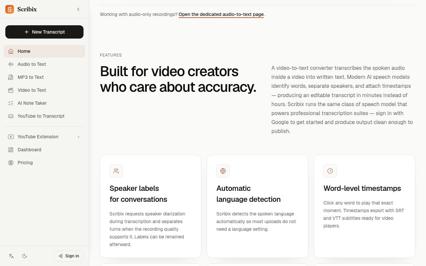Navigate to Video to Text

tap(44, 90)
